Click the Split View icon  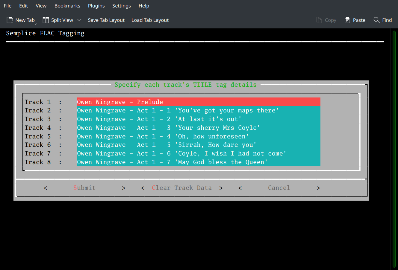46,20
